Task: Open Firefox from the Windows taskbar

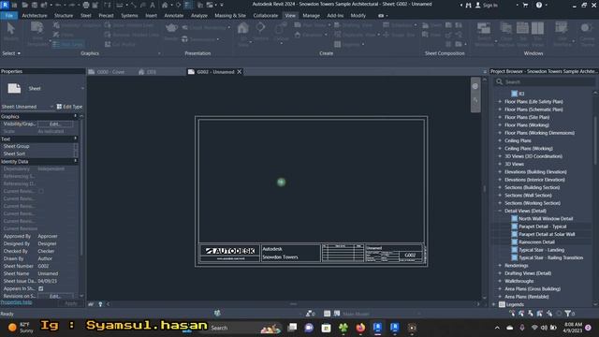Action: (x=360, y=328)
